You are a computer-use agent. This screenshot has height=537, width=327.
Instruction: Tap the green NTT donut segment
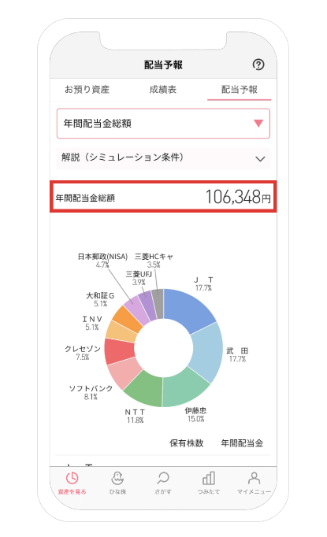(144, 389)
